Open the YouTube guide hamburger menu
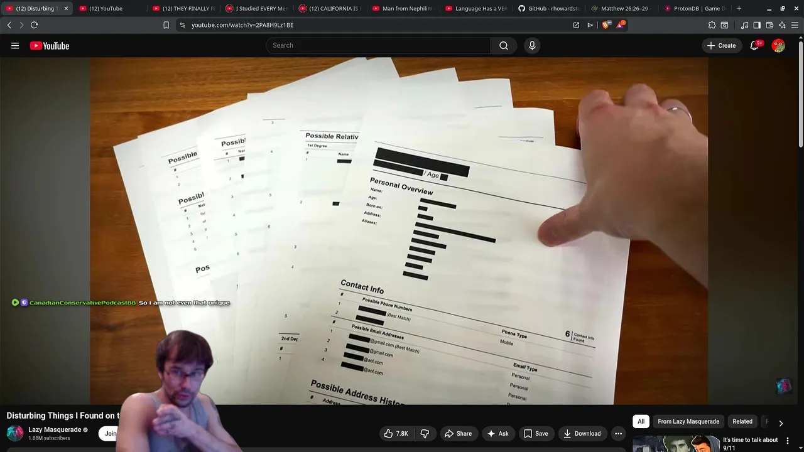804x452 pixels. point(15,46)
